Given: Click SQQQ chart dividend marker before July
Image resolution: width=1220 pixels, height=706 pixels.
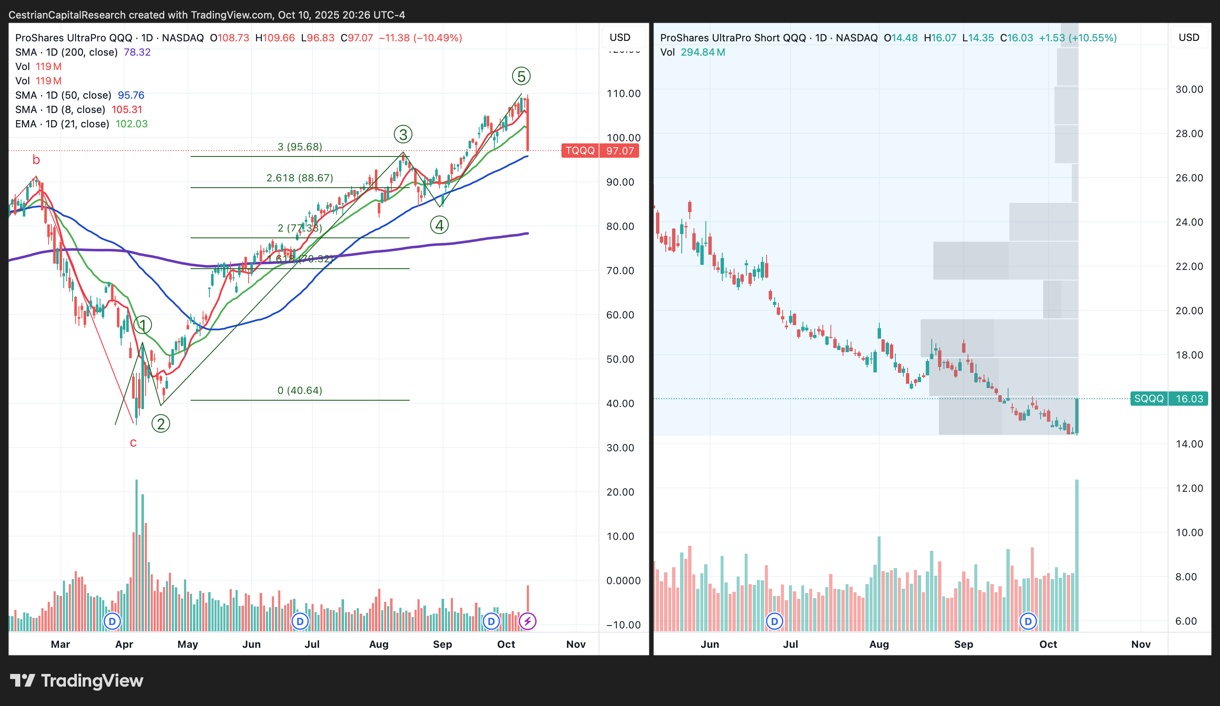Looking at the screenshot, I should 774,621.
